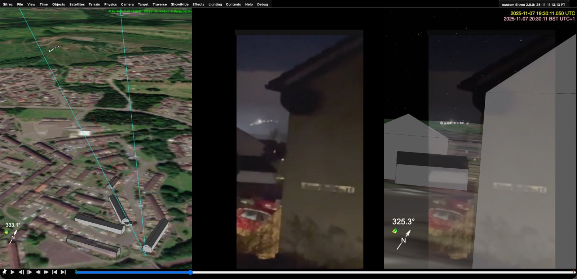Open the Satellites menu
577x279 pixels.
pyautogui.click(x=77, y=4)
